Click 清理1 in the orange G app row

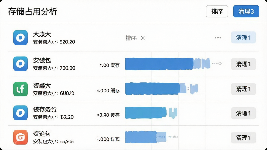[x=243, y=137]
